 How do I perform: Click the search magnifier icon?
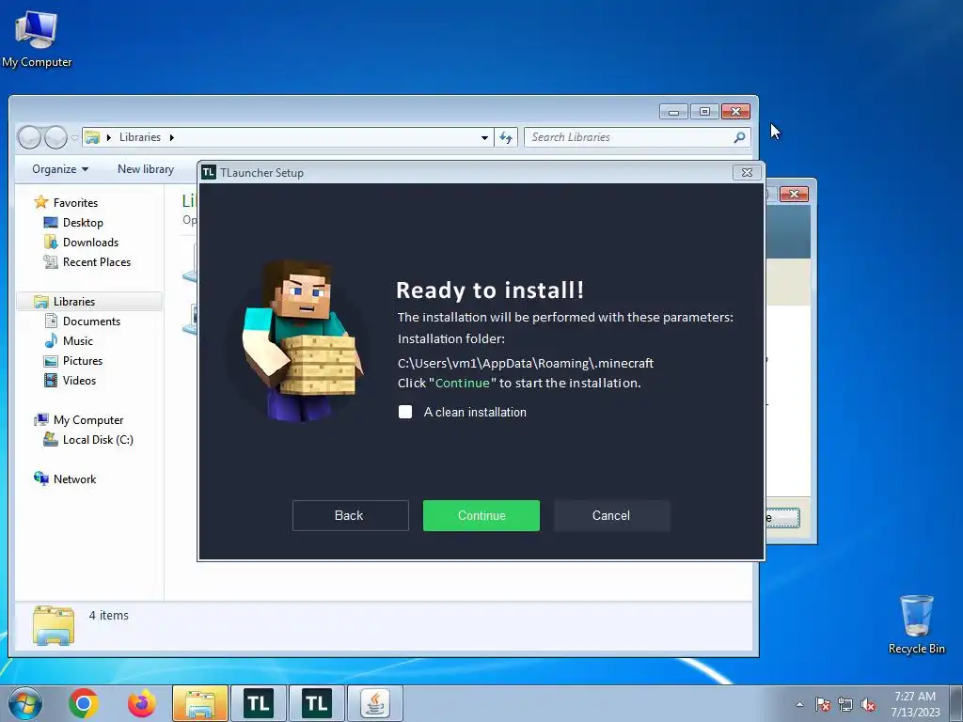[x=739, y=137]
